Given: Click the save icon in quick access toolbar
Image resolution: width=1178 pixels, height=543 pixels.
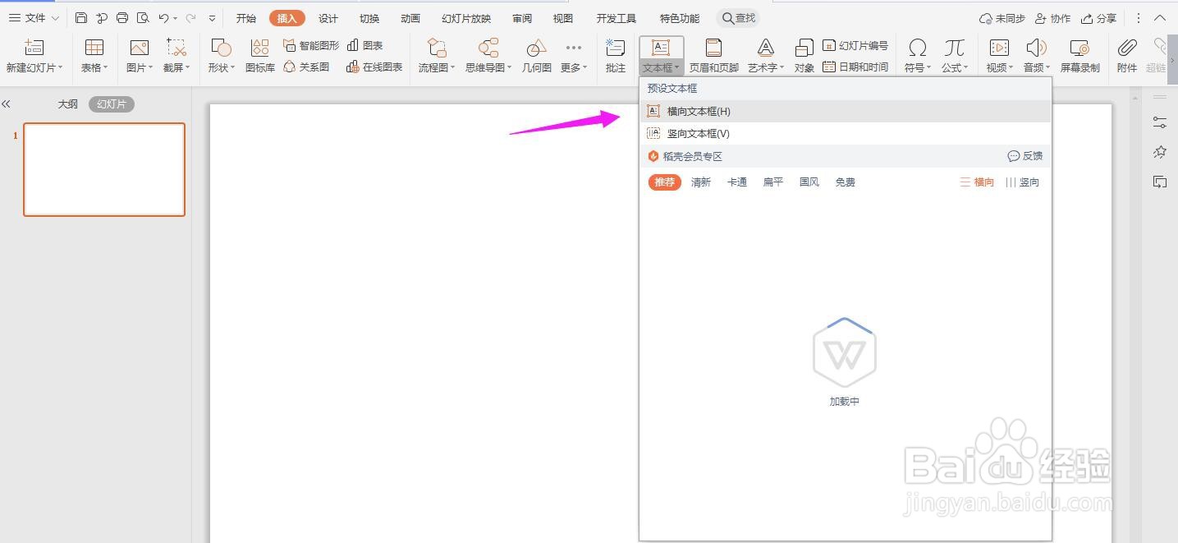Looking at the screenshot, I should click(80, 18).
